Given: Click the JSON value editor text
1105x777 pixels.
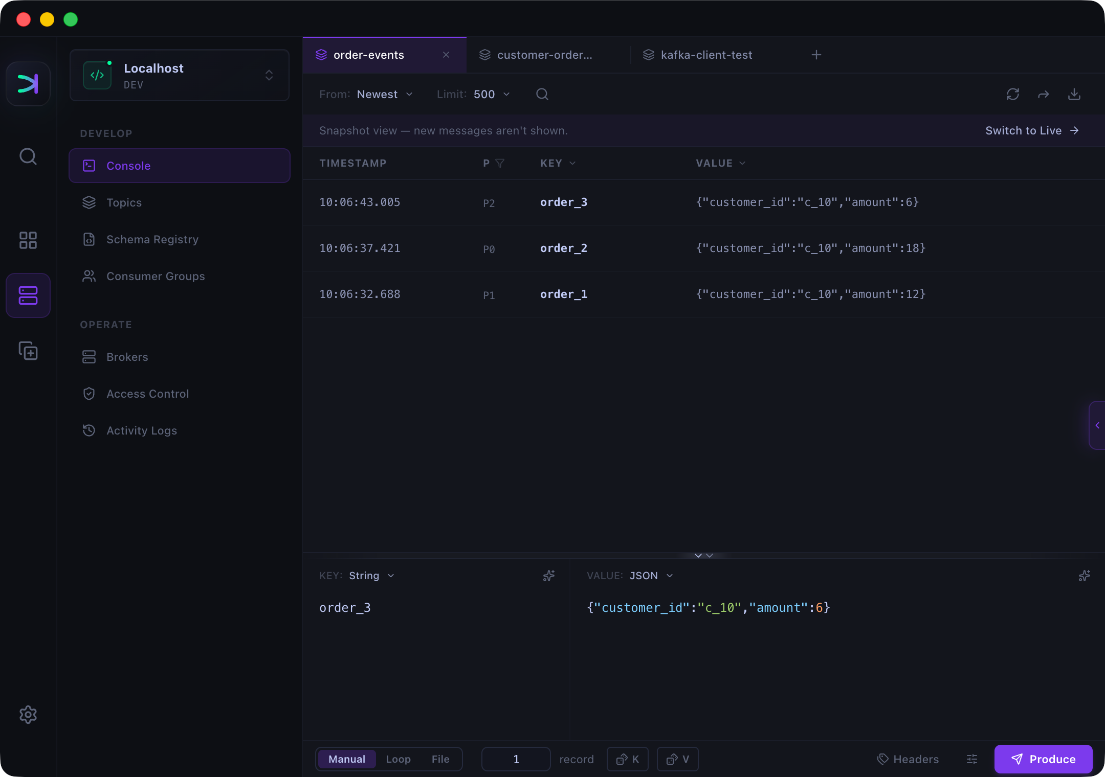Looking at the screenshot, I should click(x=709, y=608).
